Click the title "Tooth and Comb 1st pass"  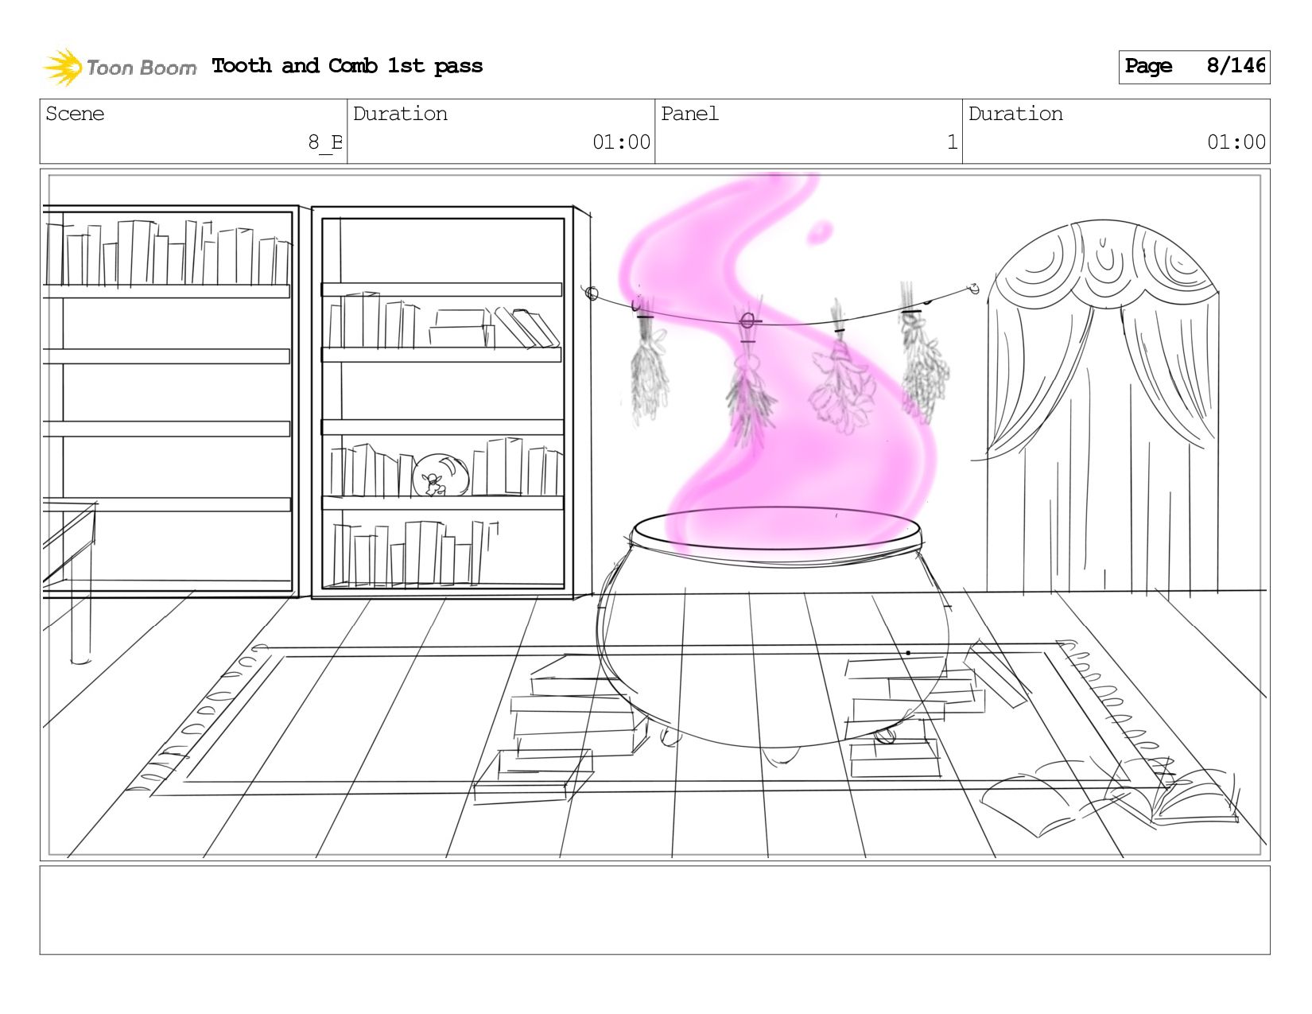[x=347, y=66]
